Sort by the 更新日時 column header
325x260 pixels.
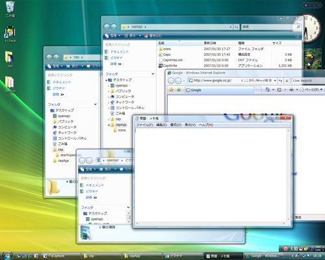[219, 43]
